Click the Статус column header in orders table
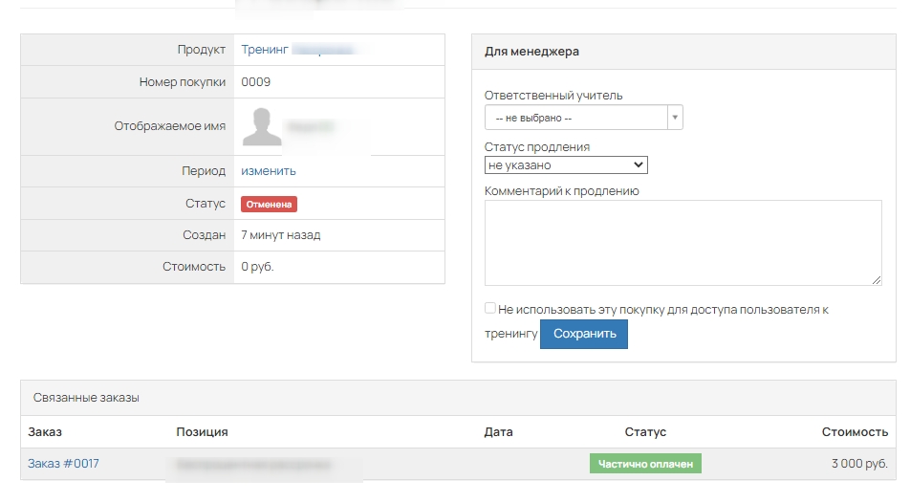This screenshot has width=910, height=503. click(645, 432)
